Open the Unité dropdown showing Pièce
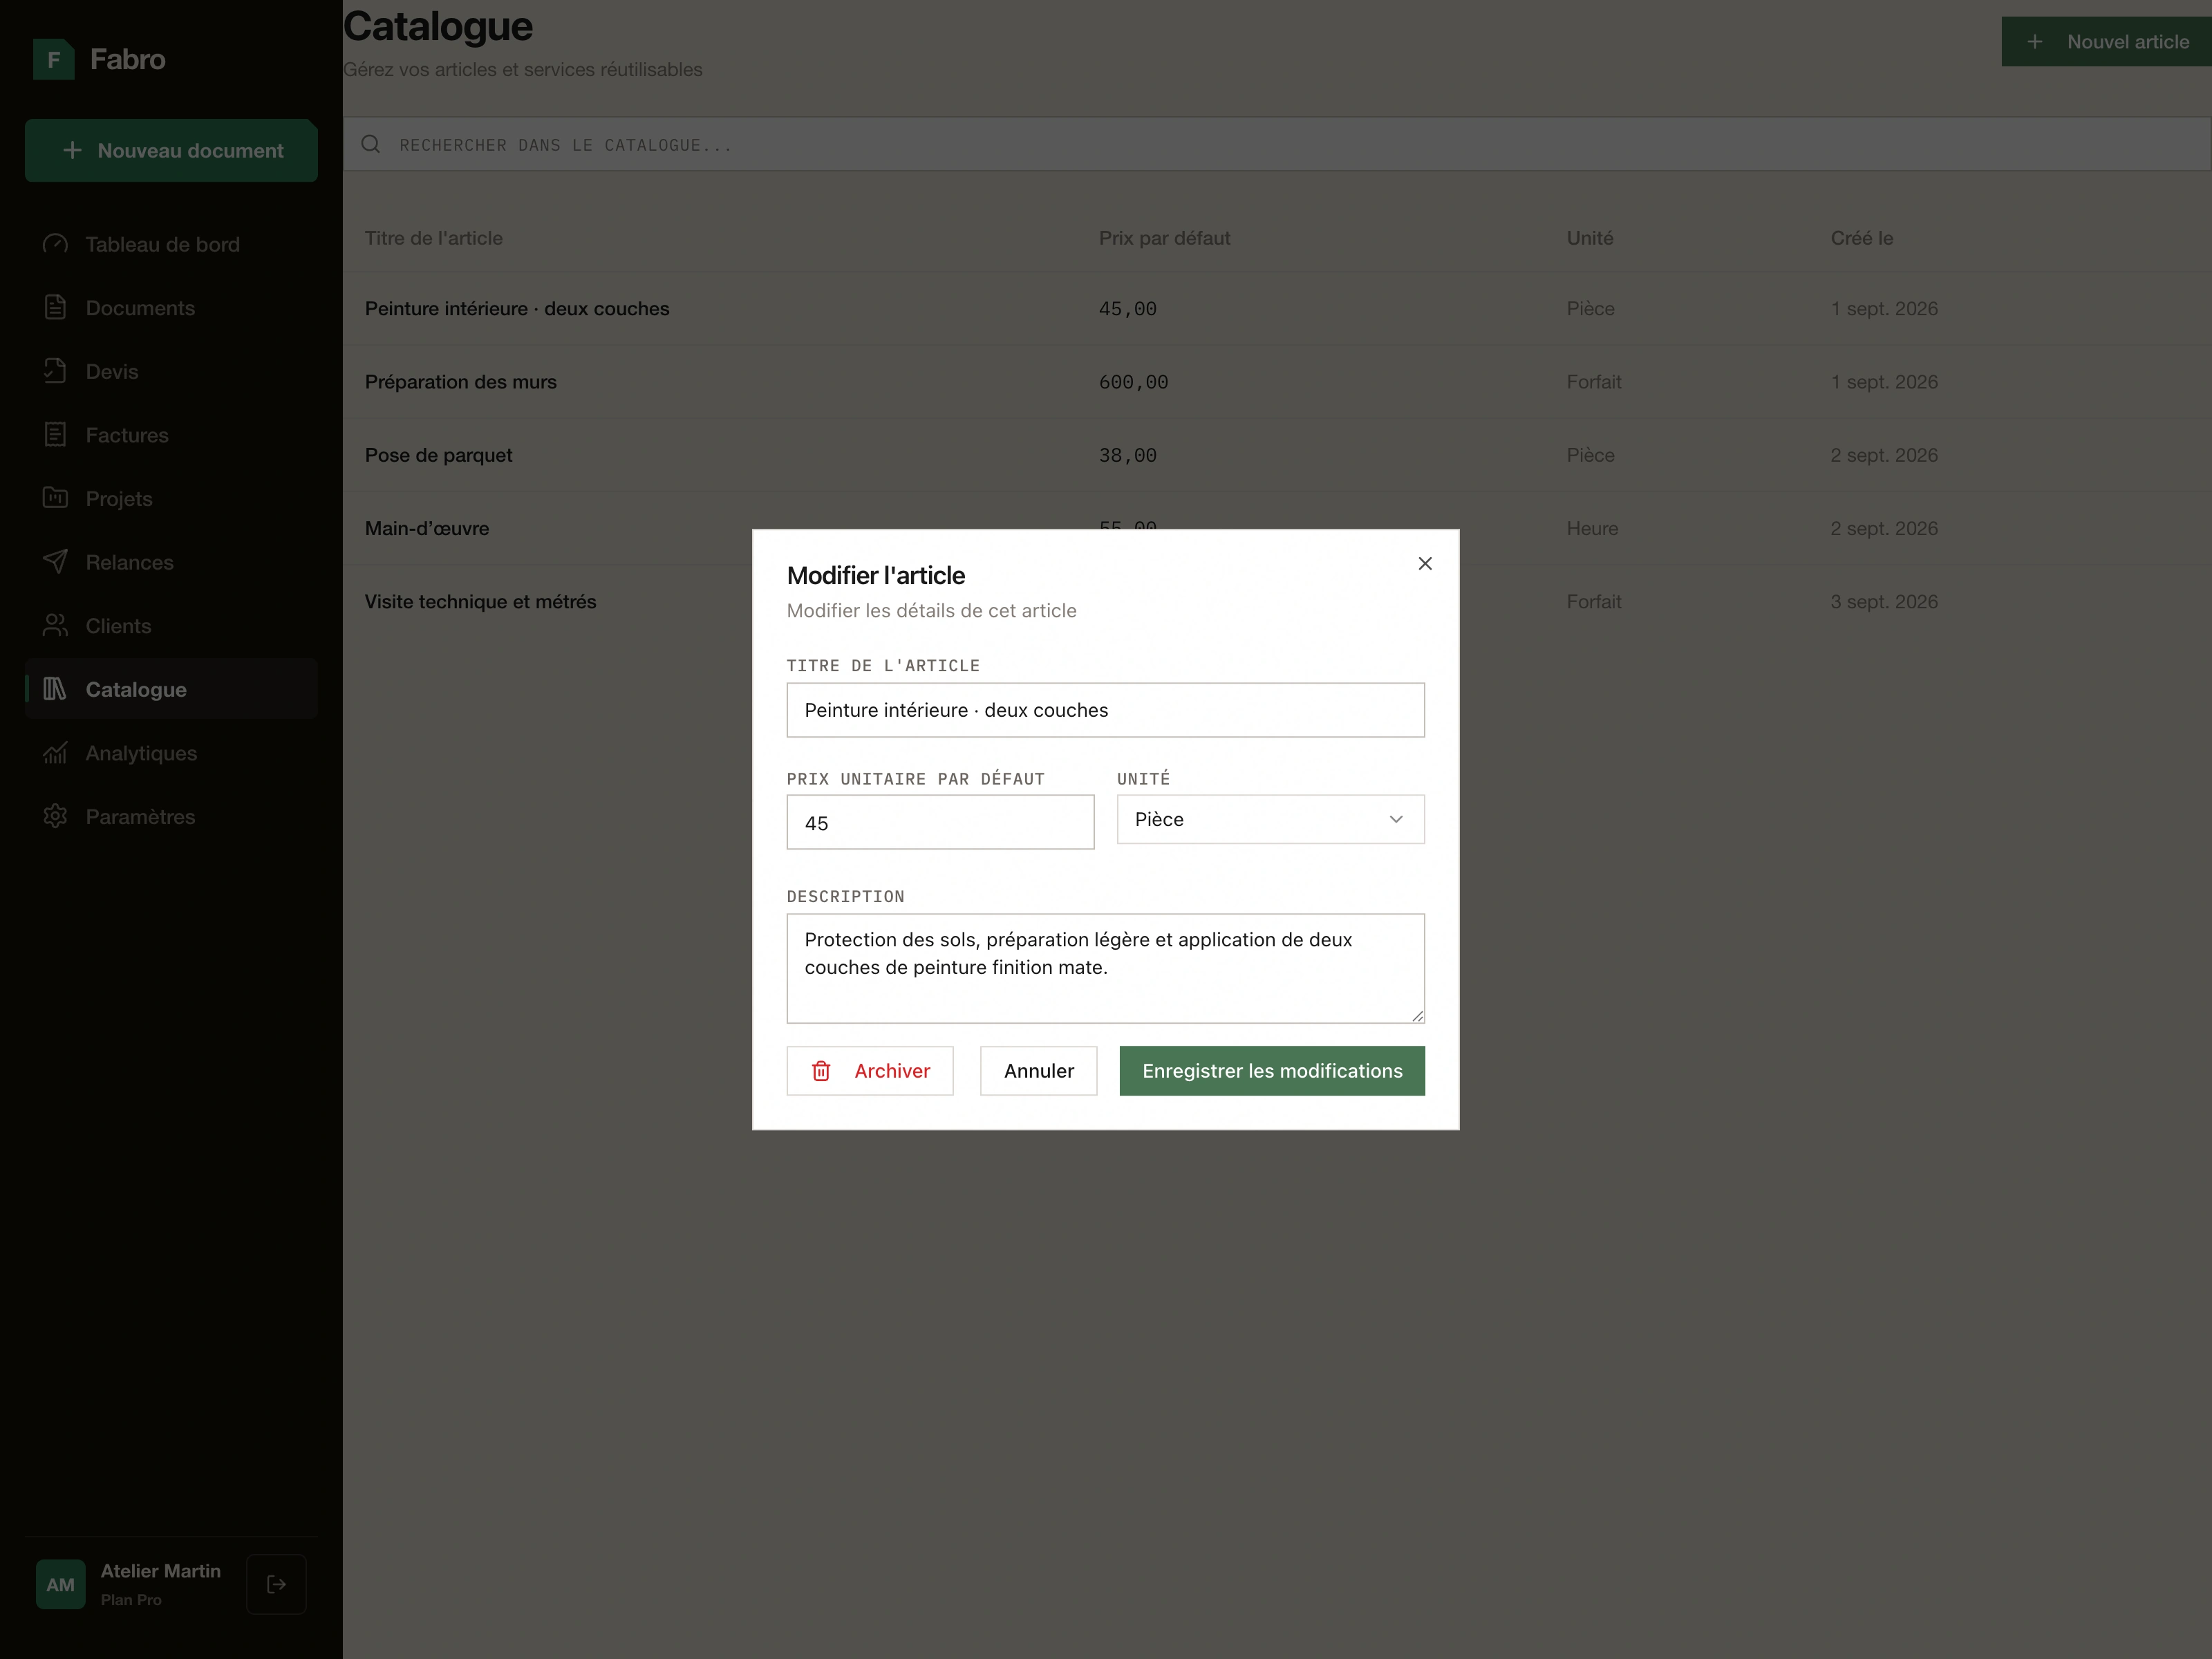2212x1659 pixels. coord(1270,819)
